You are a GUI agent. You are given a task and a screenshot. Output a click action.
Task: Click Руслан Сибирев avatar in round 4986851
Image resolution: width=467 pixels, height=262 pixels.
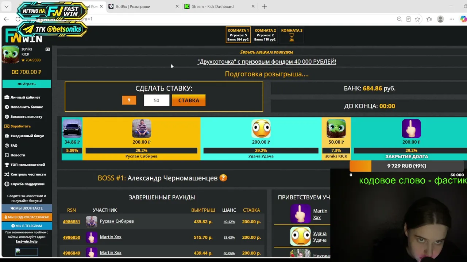[92, 221]
